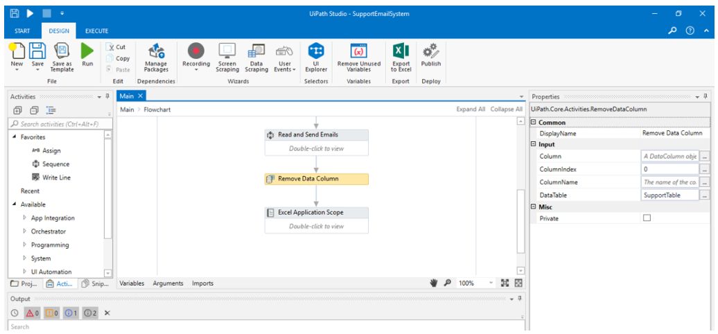Open Manage Packages dialog

pos(156,58)
